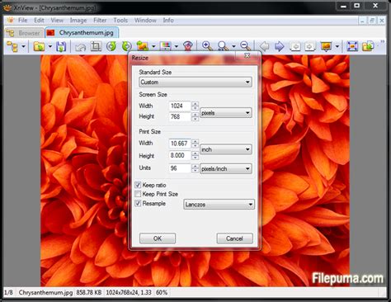Click the Screen Size Width field 1024
391x302 pixels.
pos(180,106)
